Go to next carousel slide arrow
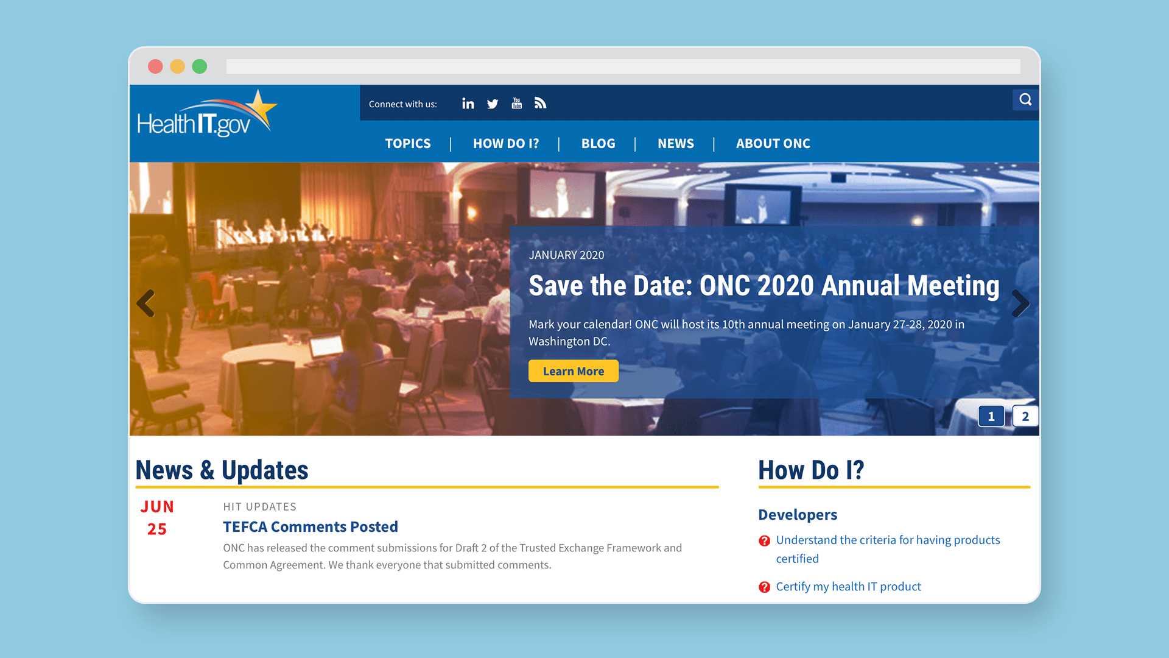Screen dimensions: 1169x658 click(1020, 303)
